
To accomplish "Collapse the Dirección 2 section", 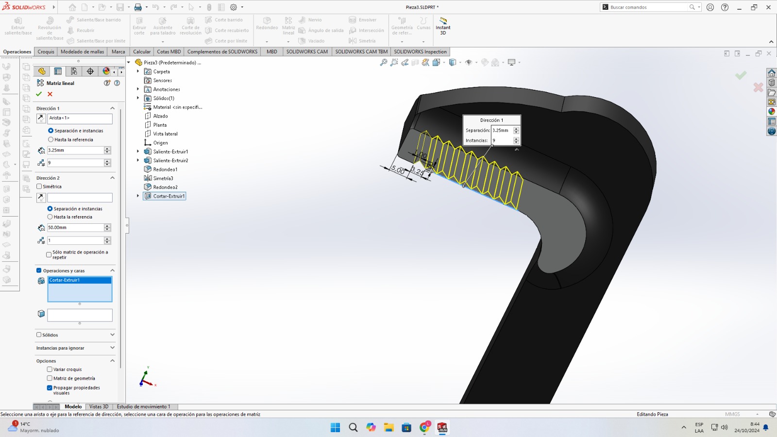I will [112, 178].
